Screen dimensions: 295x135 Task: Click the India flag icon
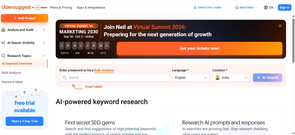[218, 78]
